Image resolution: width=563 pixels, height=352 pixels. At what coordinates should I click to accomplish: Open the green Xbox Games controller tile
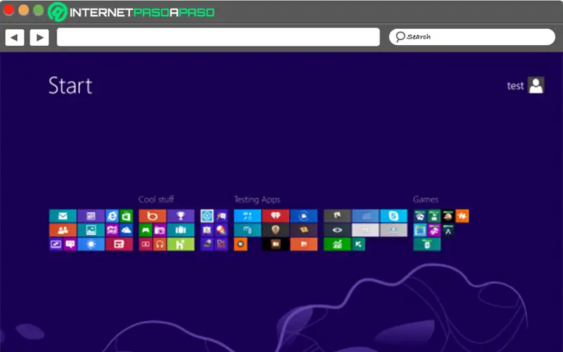coord(146,230)
